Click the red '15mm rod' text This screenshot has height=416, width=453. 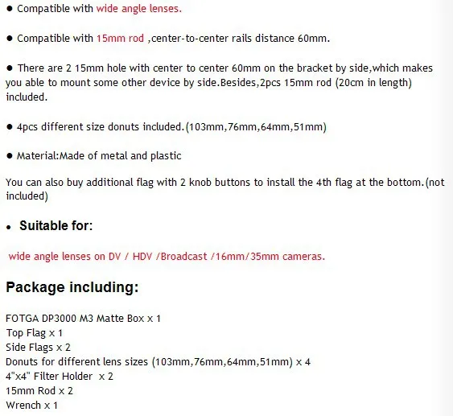pos(120,39)
